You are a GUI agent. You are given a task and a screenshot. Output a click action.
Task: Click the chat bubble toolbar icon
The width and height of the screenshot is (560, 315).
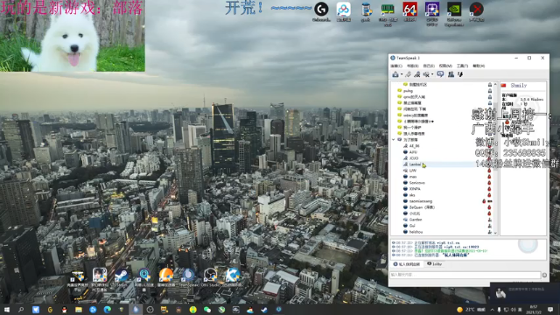pyautogui.click(x=440, y=74)
